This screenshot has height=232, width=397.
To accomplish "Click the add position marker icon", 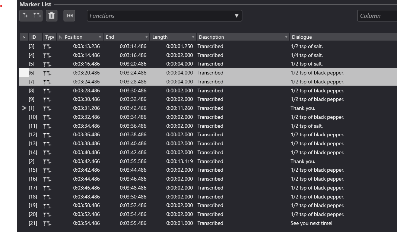I will [x=25, y=16].
